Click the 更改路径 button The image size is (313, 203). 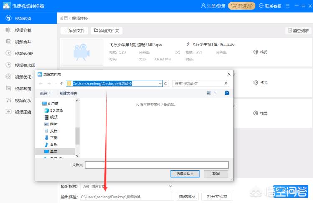click(187, 197)
